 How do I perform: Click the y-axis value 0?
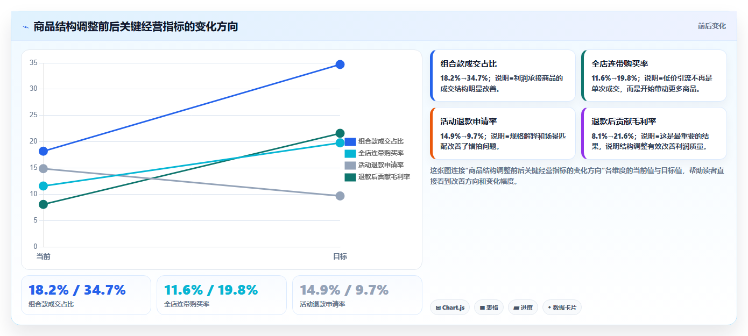(36, 247)
